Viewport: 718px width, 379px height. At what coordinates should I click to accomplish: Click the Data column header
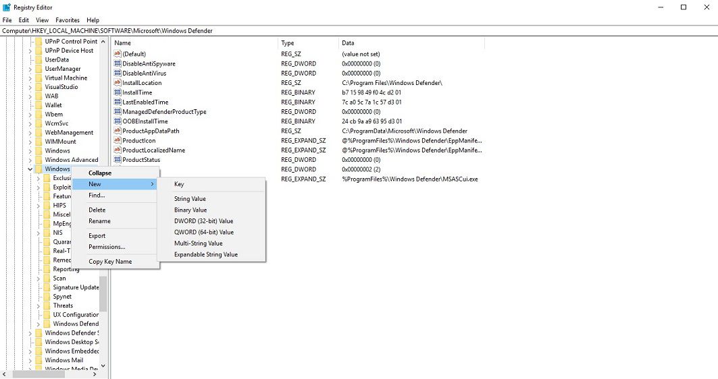(x=411, y=43)
